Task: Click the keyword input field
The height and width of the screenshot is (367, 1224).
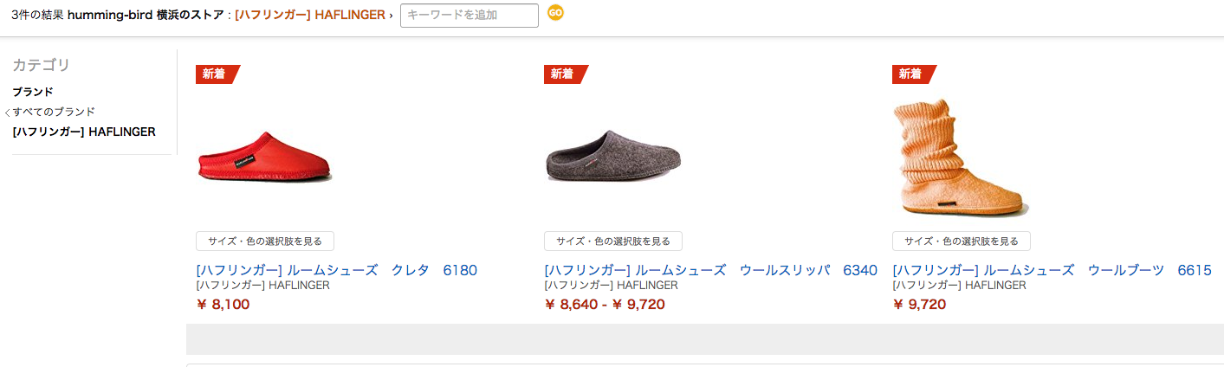Action: click(x=469, y=15)
